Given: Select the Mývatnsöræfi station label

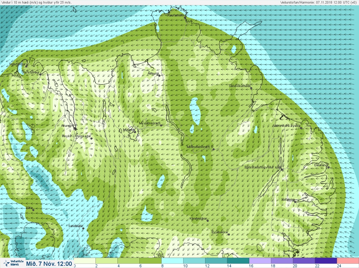Looking at the screenshot, I should coord(150,123).
